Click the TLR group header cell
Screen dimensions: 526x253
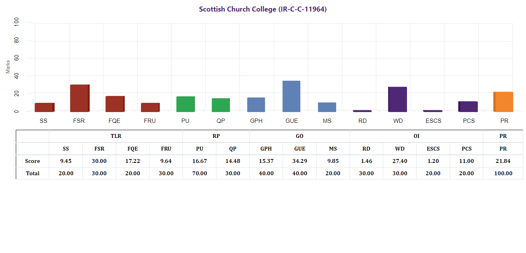click(116, 136)
